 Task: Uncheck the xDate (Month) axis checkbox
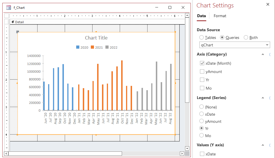click(202, 63)
